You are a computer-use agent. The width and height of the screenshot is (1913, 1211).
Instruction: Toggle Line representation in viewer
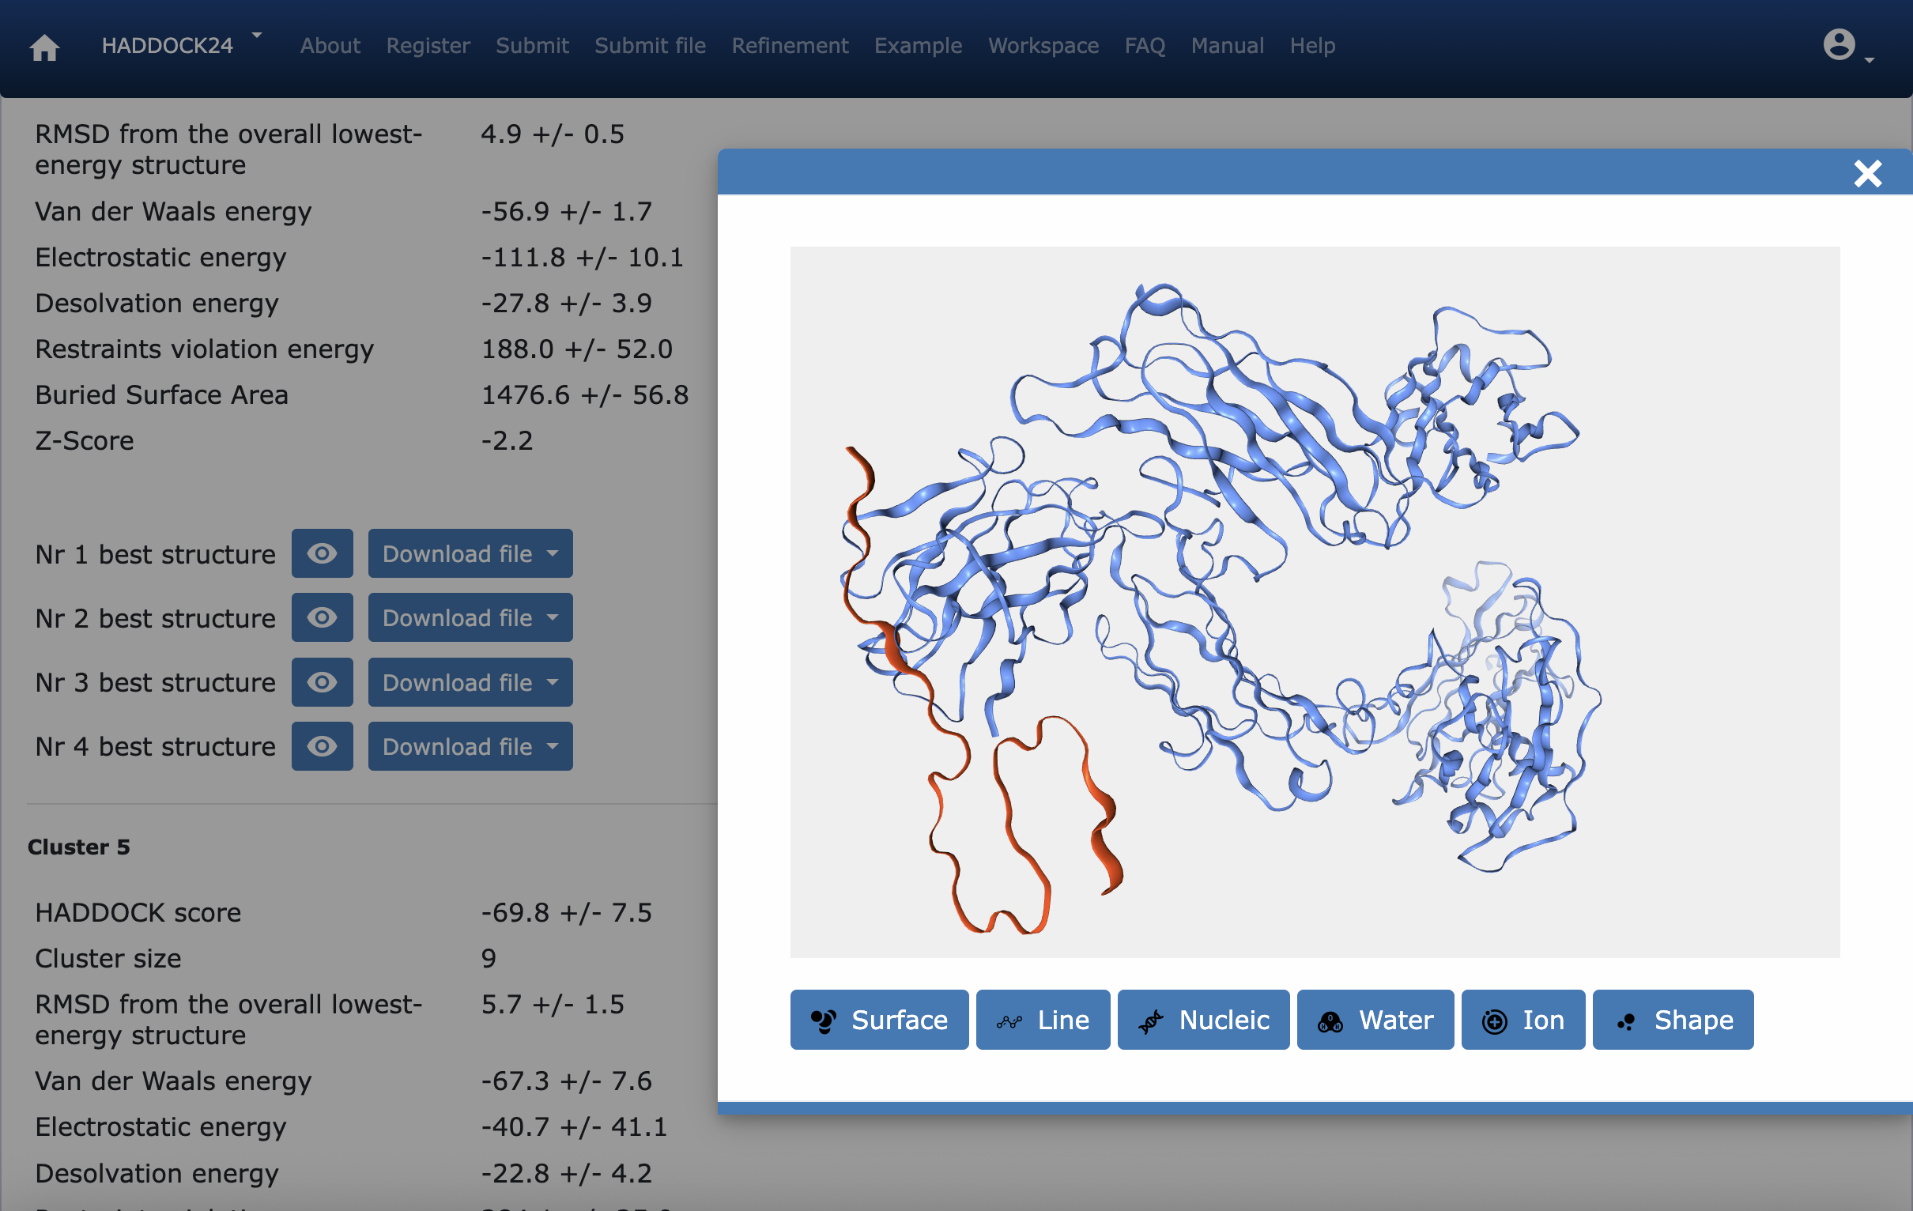tap(1043, 1020)
